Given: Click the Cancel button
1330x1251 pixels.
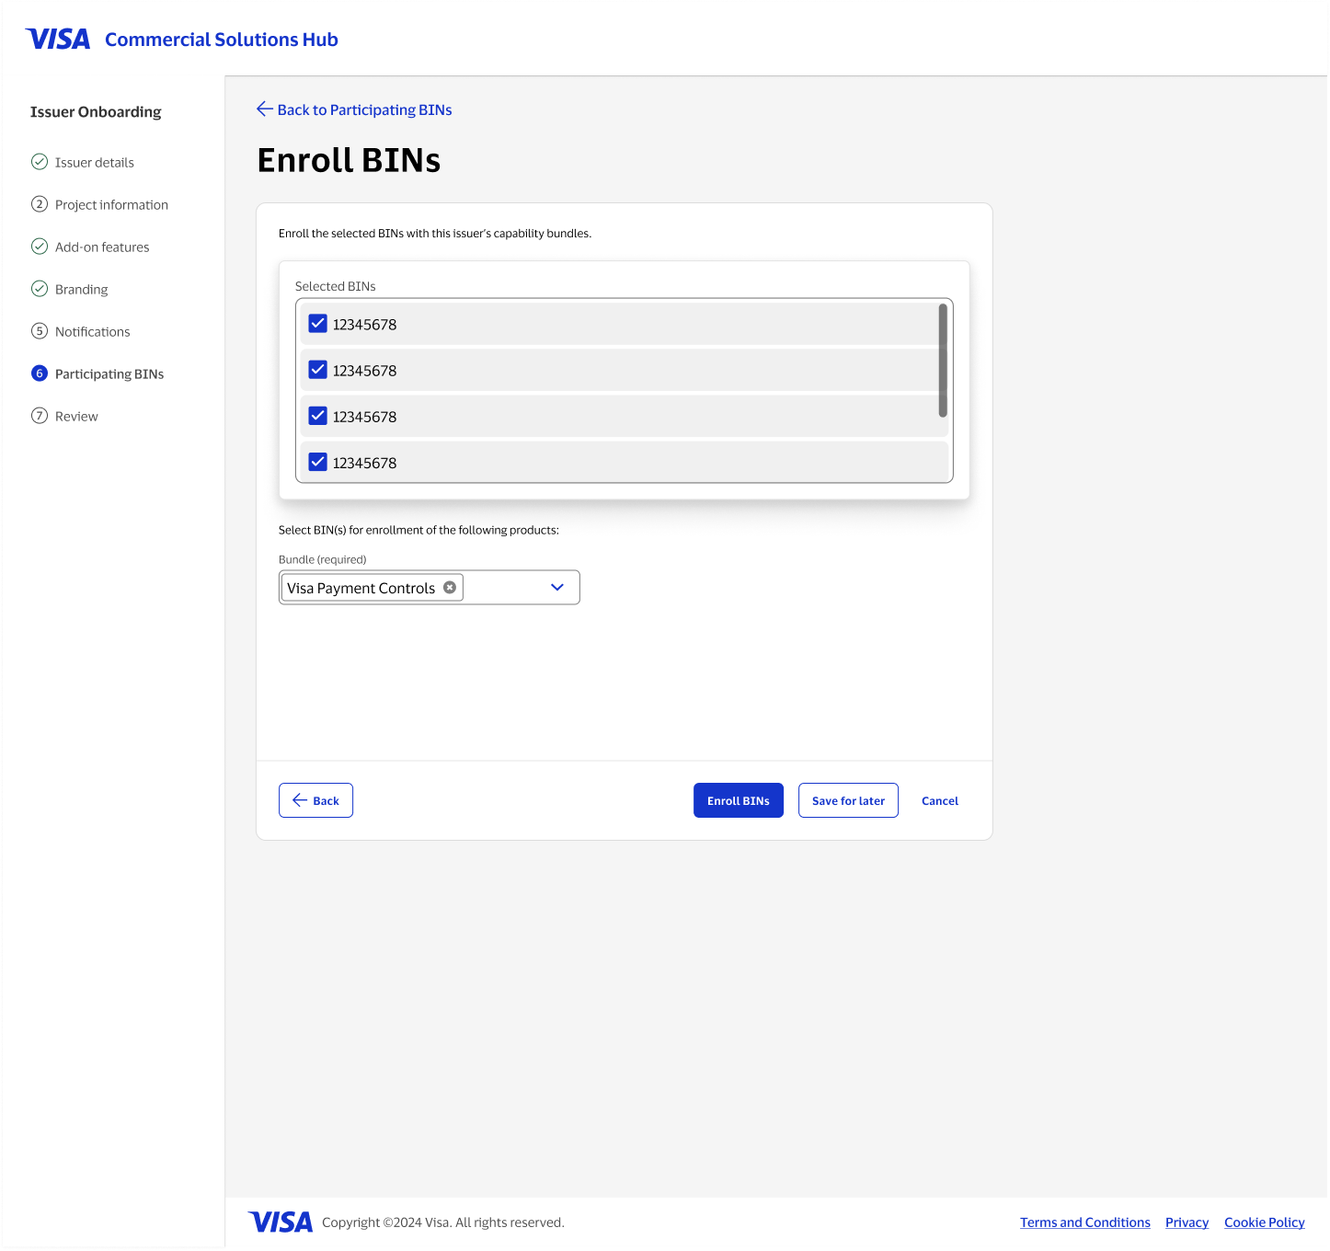Looking at the screenshot, I should [940, 801].
